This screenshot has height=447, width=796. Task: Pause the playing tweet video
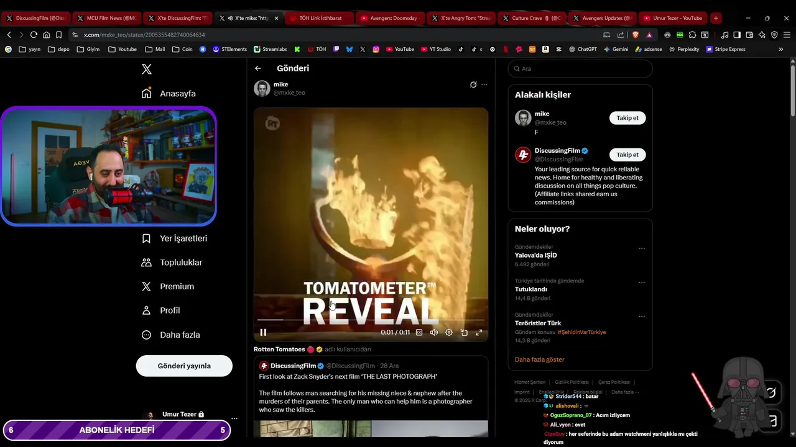click(x=263, y=333)
